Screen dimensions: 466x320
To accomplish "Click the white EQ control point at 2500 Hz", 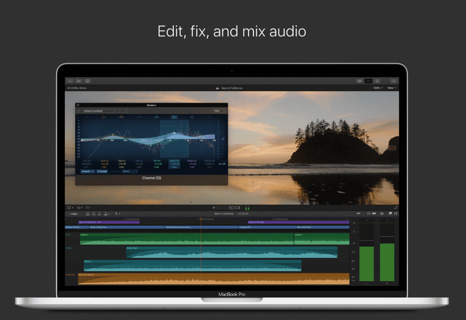I will pos(174,133).
